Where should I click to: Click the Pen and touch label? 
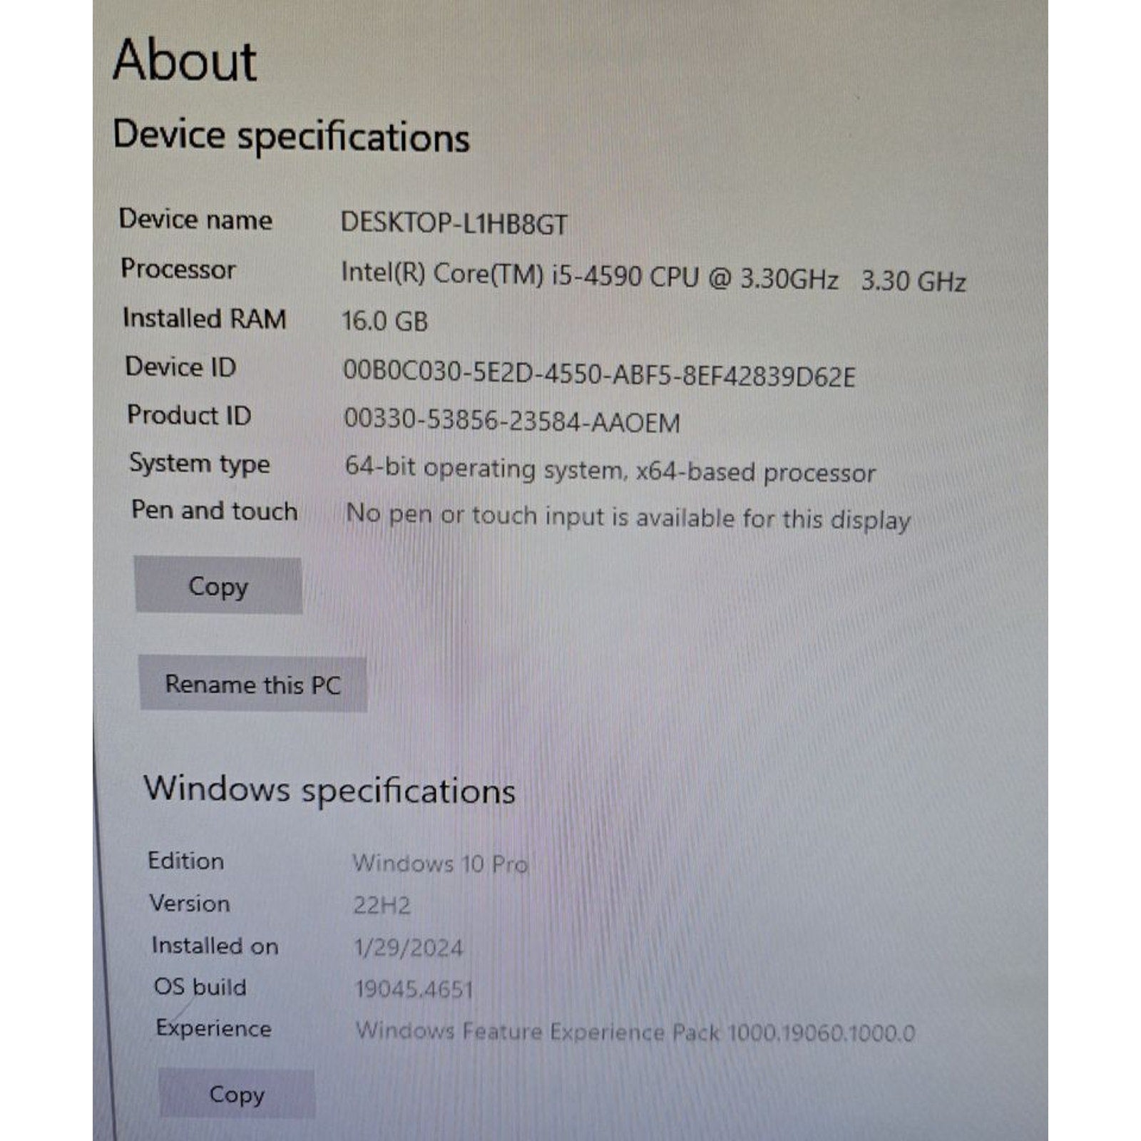(x=215, y=511)
